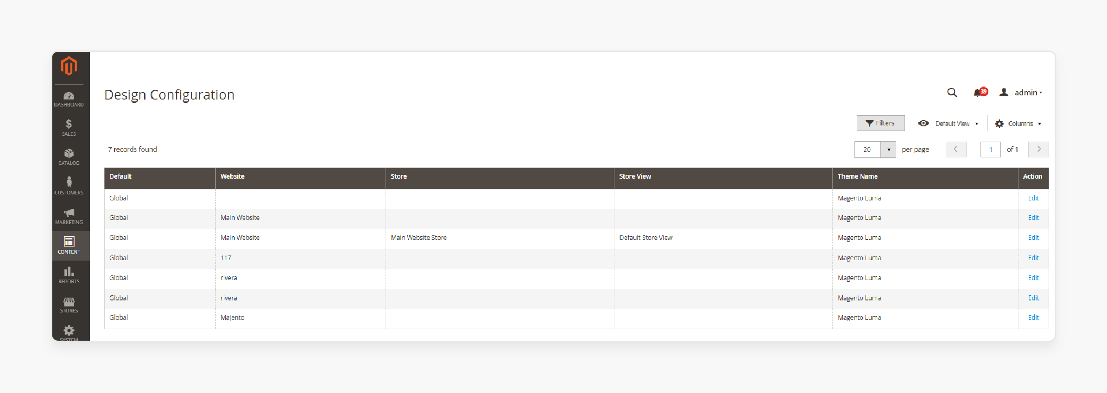Click the search magnifier icon
Viewport: 1107px width, 393px height.
click(x=952, y=93)
